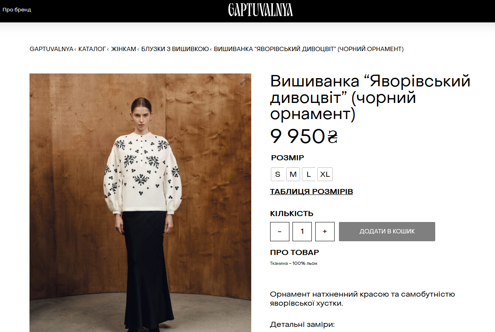495x332 pixels.
Task: Select size S
Action: pos(278,174)
